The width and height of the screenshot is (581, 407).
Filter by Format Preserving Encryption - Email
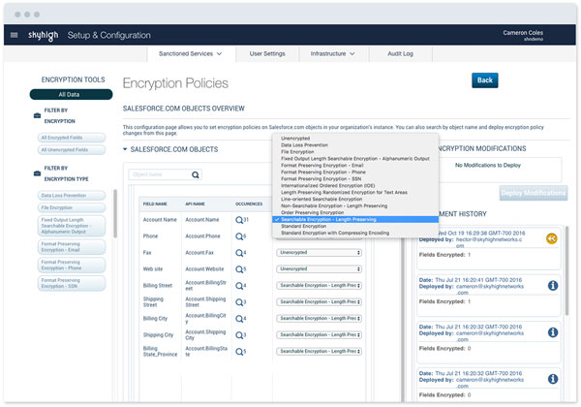71,247
